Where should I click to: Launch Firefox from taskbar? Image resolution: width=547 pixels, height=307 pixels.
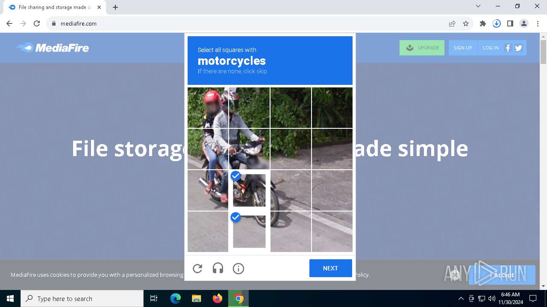click(x=218, y=298)
